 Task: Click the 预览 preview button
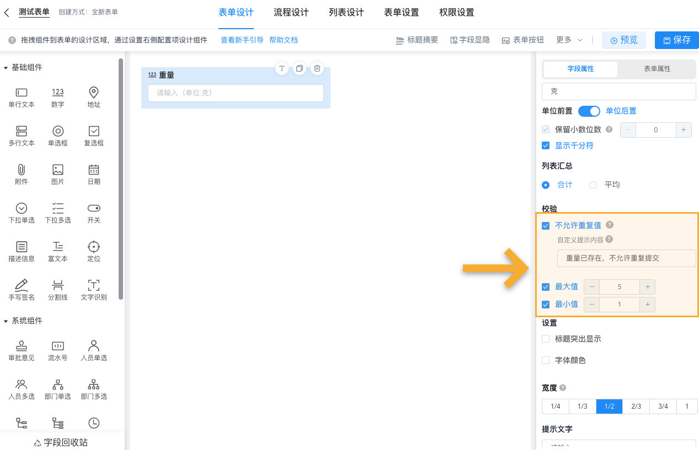pos(623,40)
